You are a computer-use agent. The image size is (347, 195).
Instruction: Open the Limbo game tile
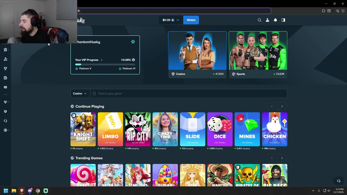click(110, 129)
